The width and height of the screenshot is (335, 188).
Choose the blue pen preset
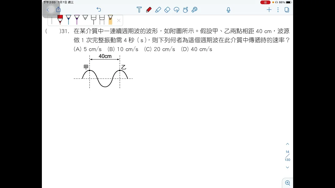coord(68,20)
